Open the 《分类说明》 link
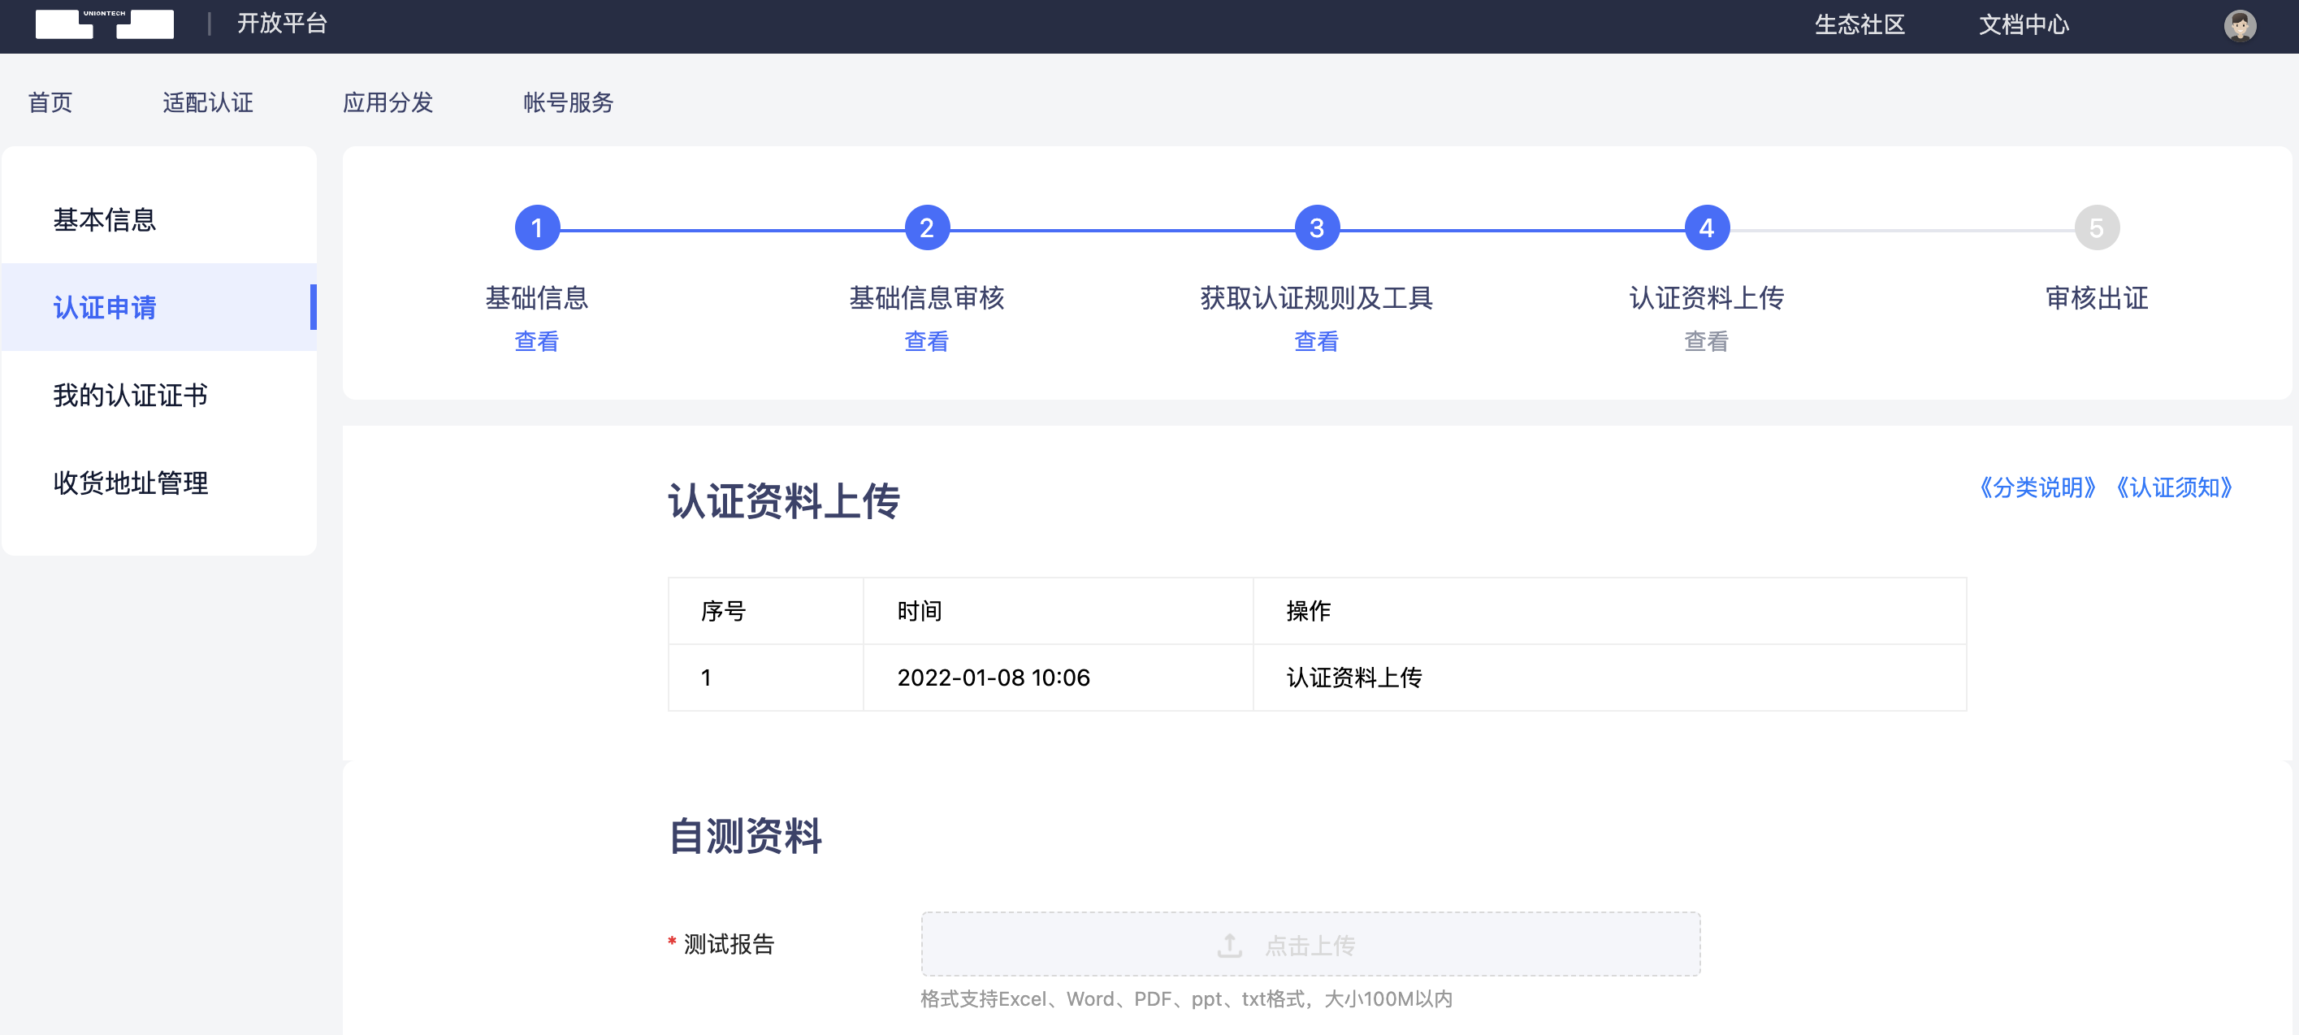This screenshot has width=2299, height=1035. tap(2037, 487)
